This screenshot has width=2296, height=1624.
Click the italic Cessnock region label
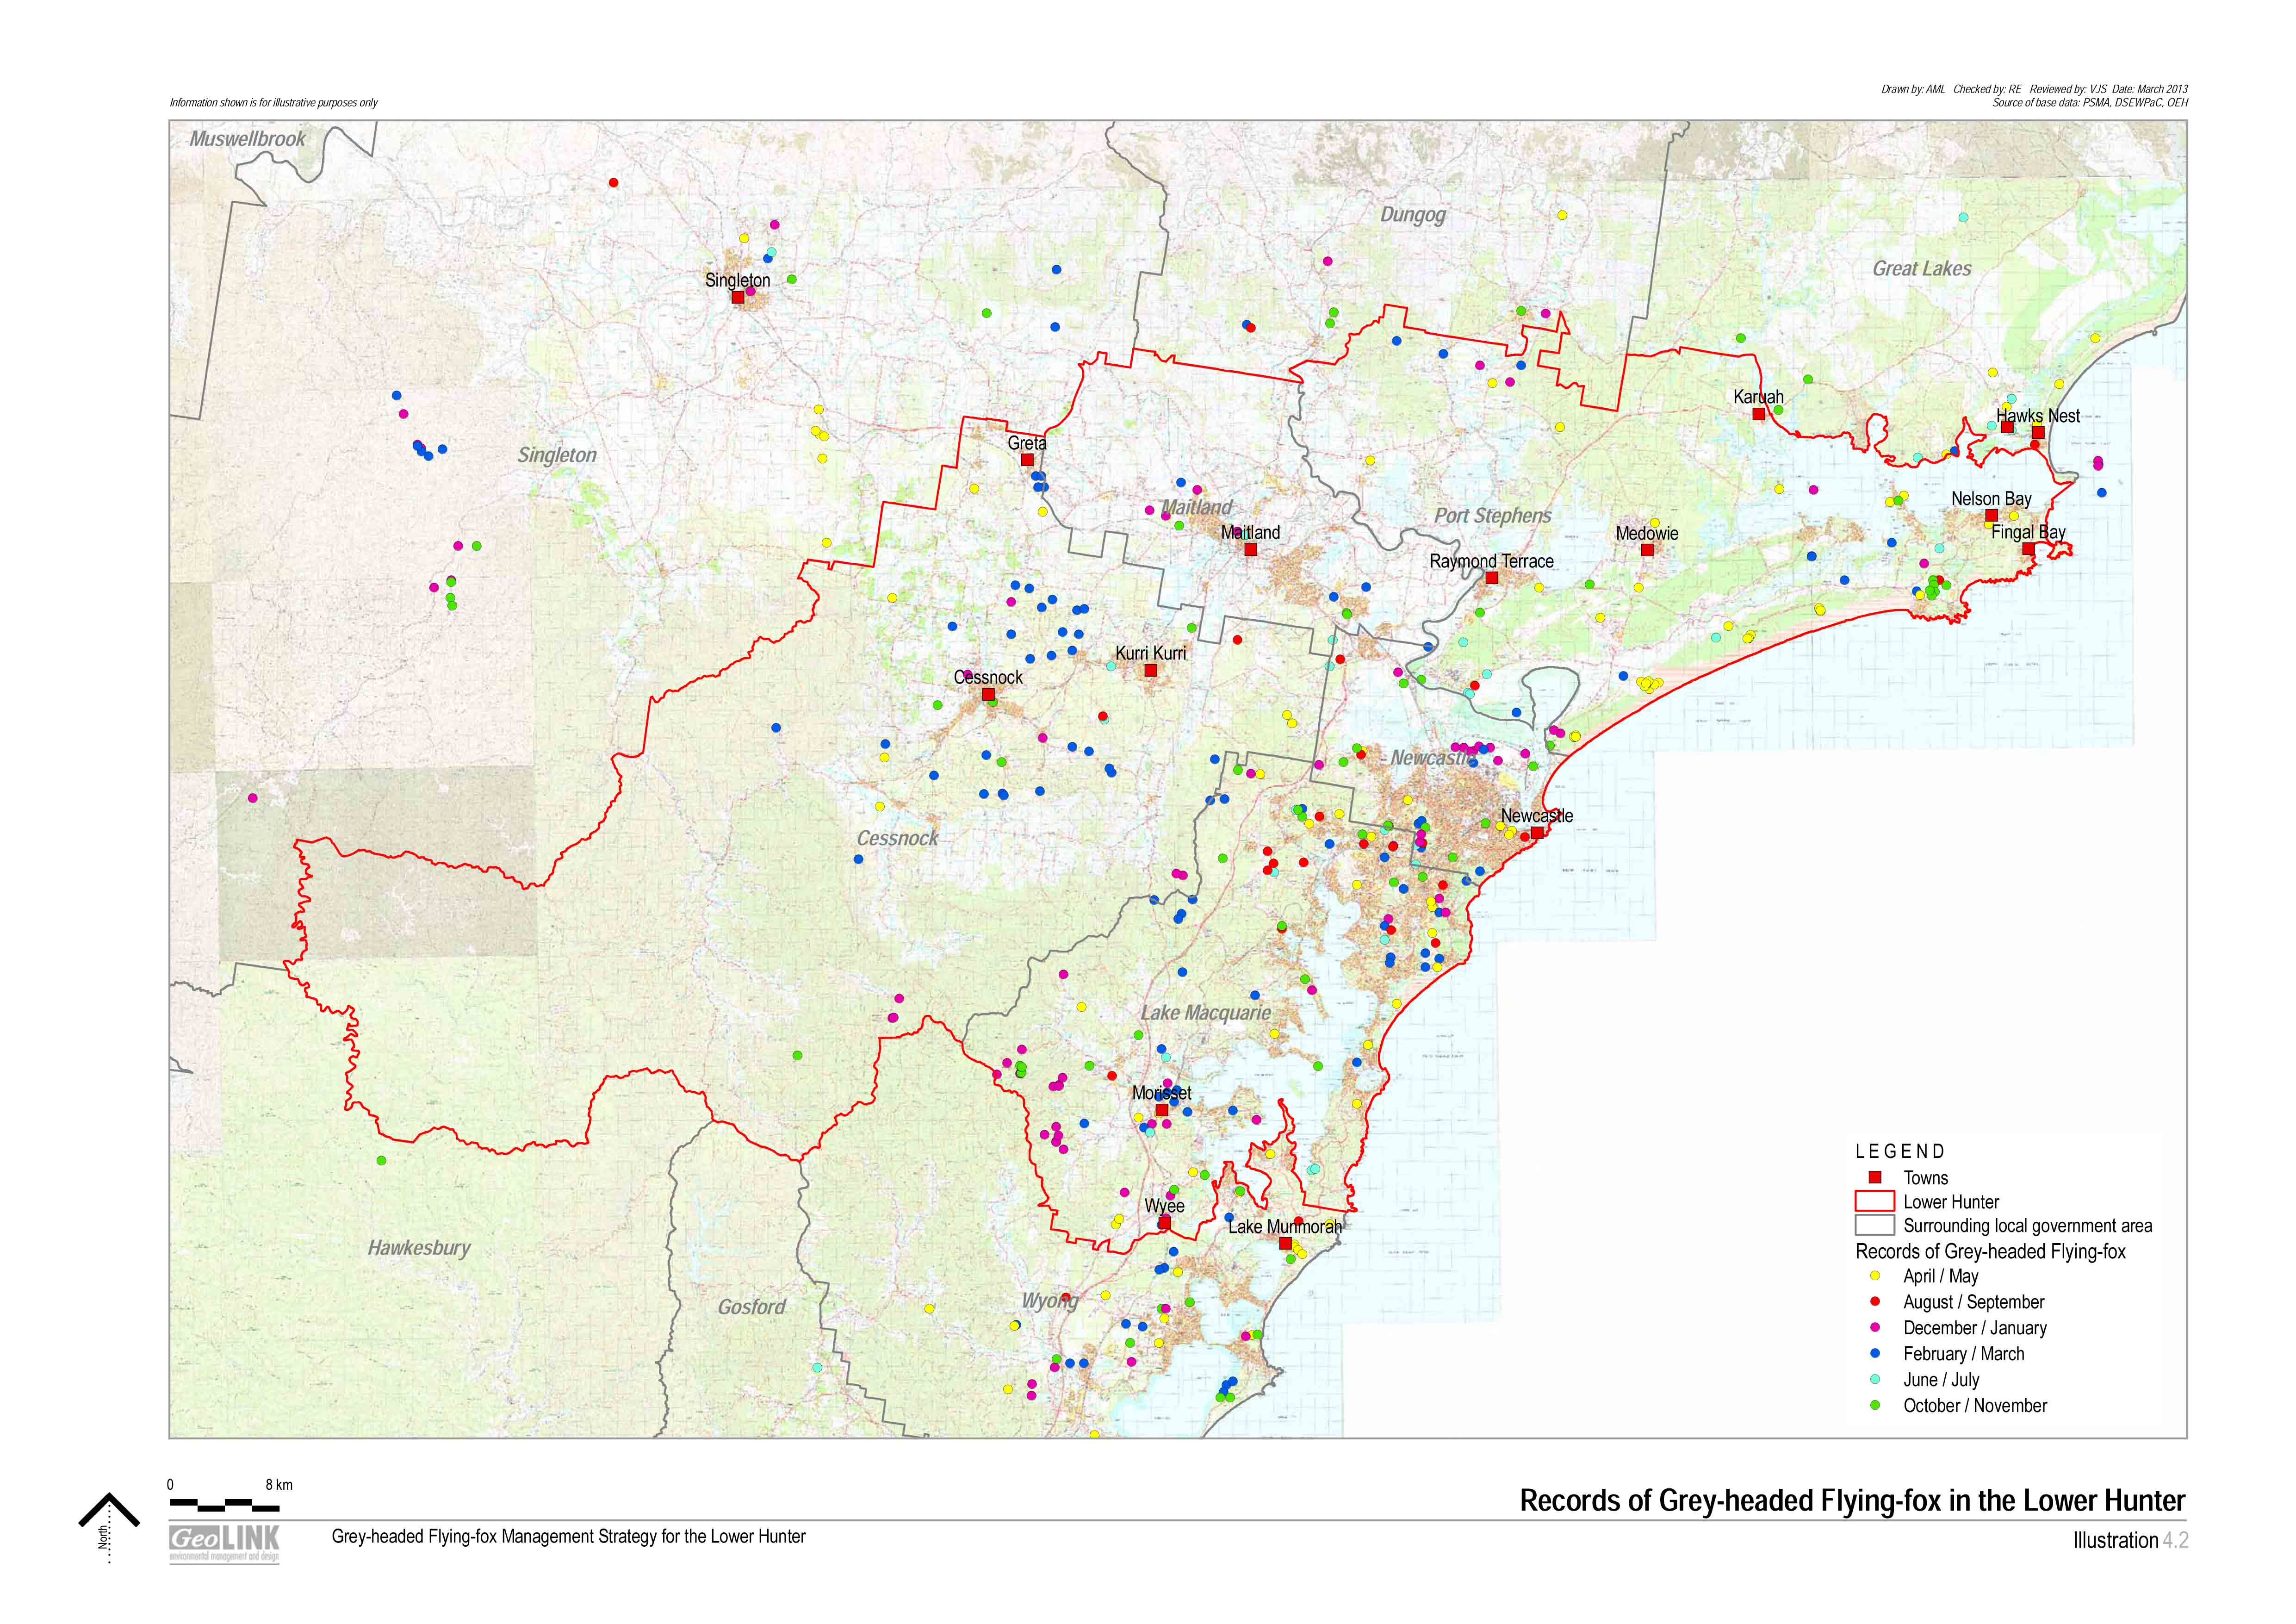click(897, 838)
